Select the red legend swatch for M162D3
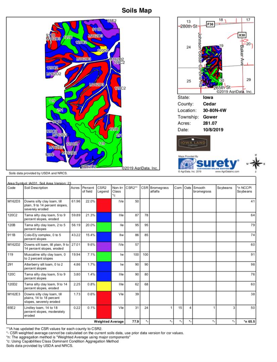Screen dimensions: 277x362 pos(103,205)
